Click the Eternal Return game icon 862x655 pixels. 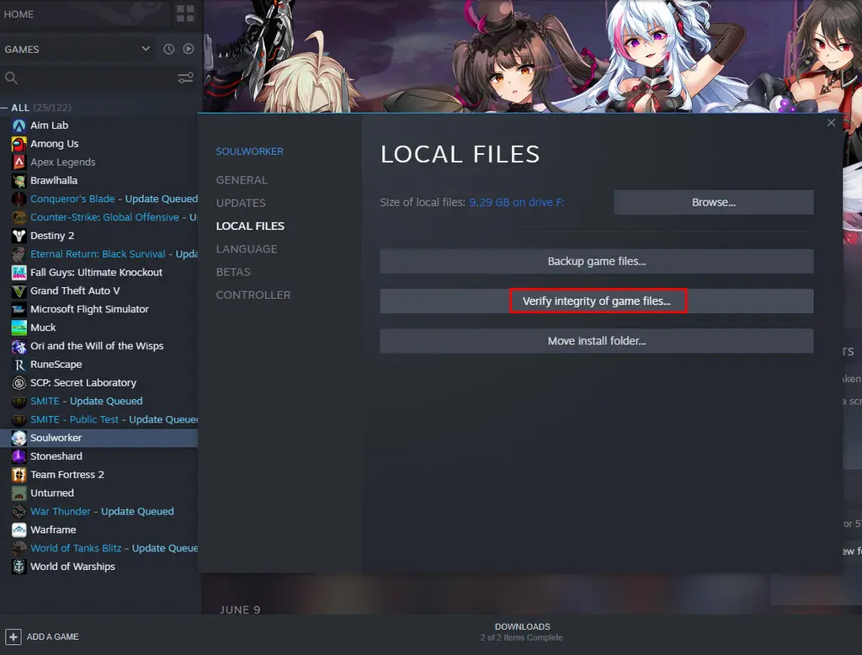[x=19, y=254]
